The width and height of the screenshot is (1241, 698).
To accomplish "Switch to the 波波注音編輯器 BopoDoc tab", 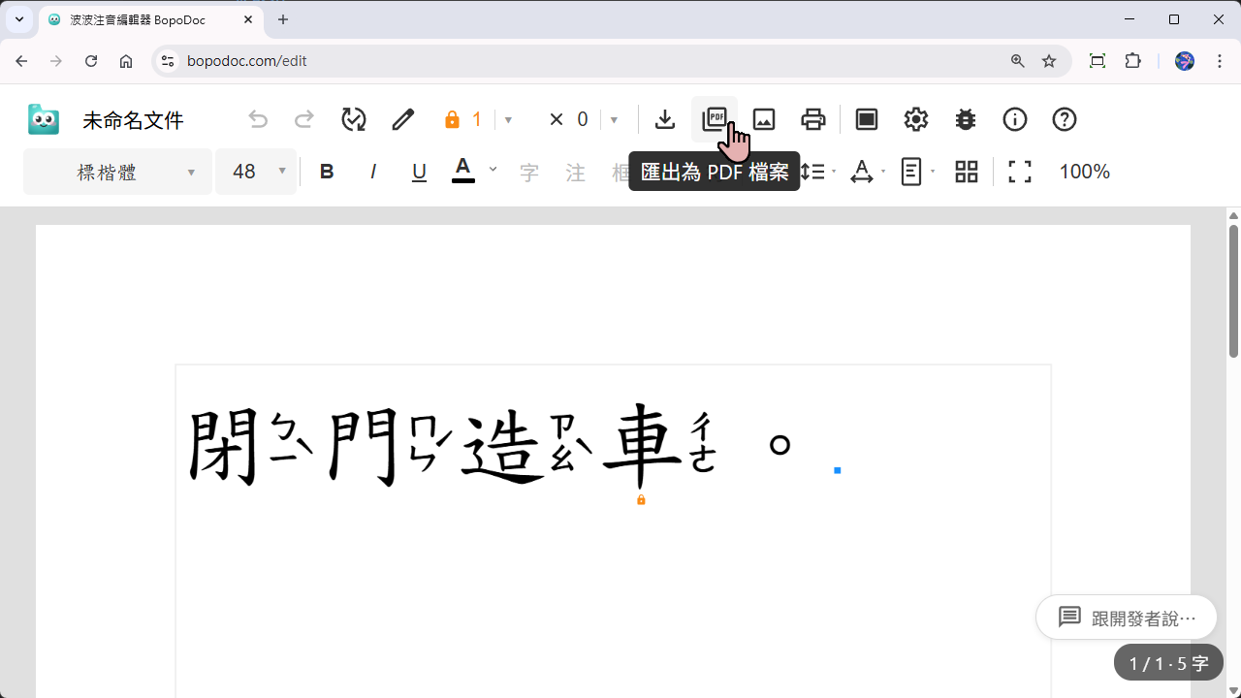I will [136, 19].
